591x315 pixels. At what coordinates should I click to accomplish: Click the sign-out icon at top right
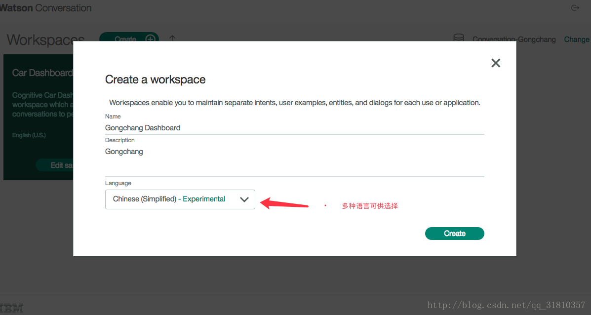[575, 8]
